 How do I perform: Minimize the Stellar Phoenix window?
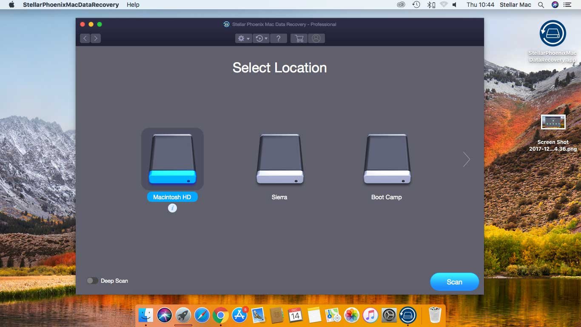click(91, 24)
